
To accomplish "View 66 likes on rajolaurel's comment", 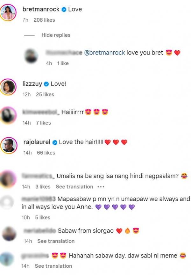I will click(46, 153).
